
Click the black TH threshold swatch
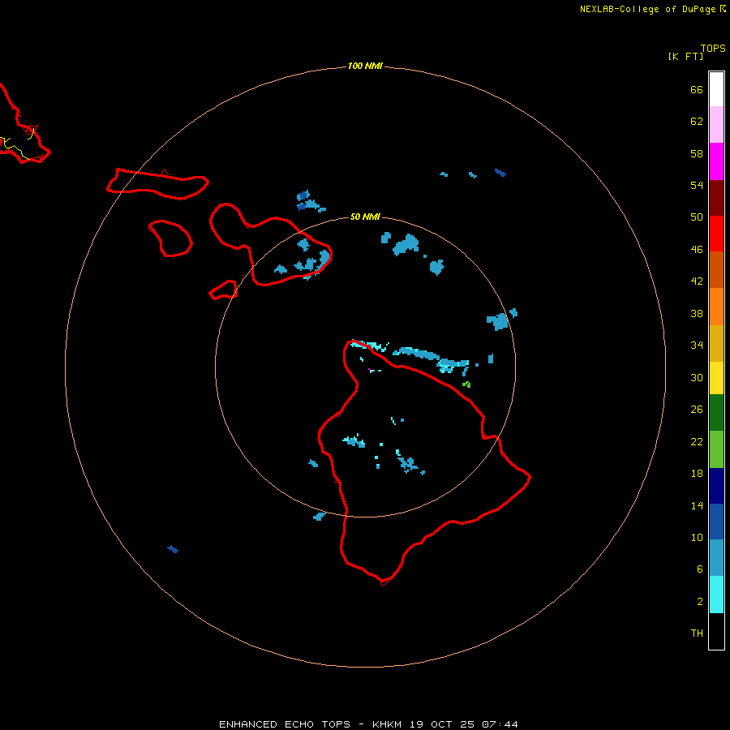(x=716, y=631)
